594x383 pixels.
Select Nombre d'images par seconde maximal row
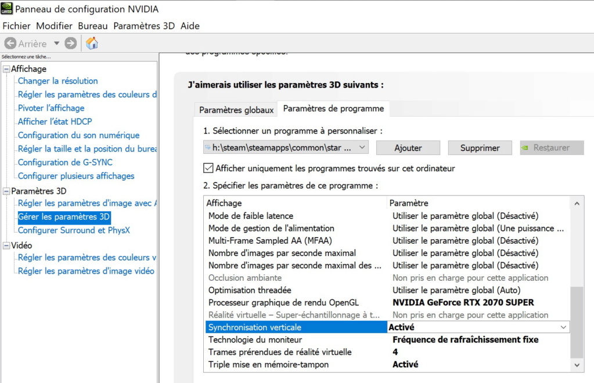pos(387,253)
